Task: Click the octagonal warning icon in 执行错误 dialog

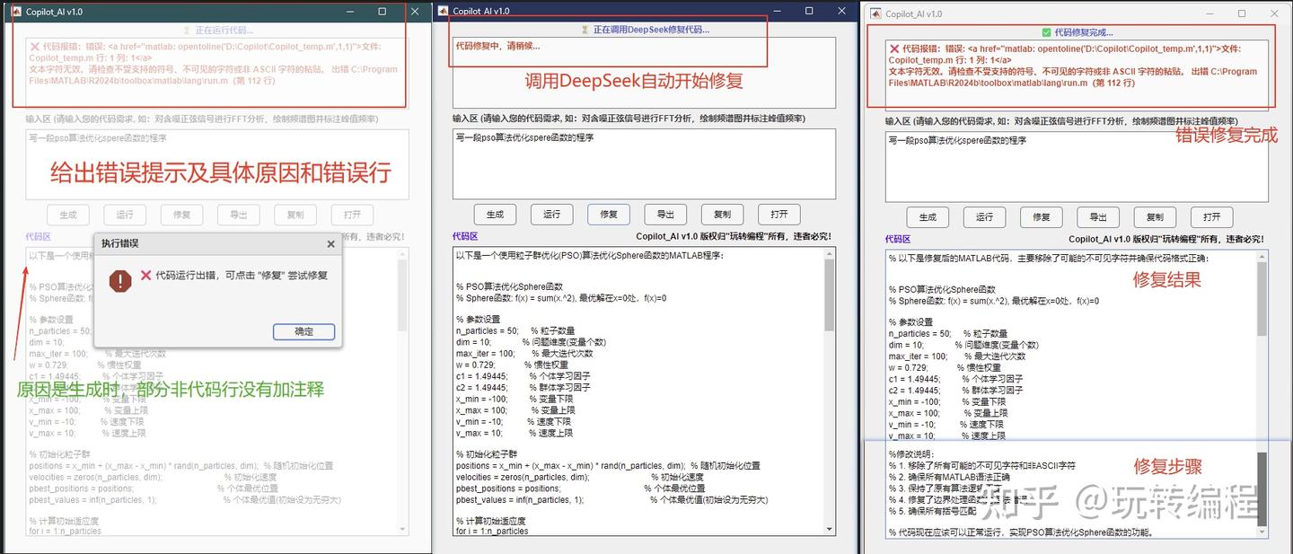Action: tap(119, 280)
